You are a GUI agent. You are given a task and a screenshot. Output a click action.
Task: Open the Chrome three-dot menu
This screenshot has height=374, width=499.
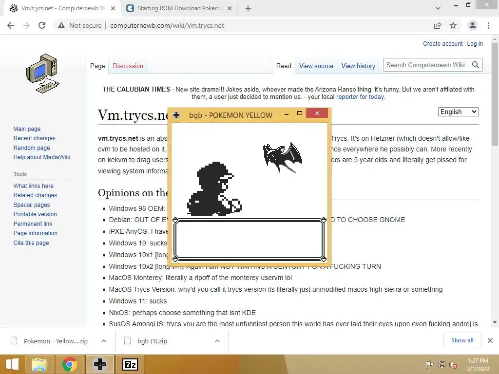[488, 25]
